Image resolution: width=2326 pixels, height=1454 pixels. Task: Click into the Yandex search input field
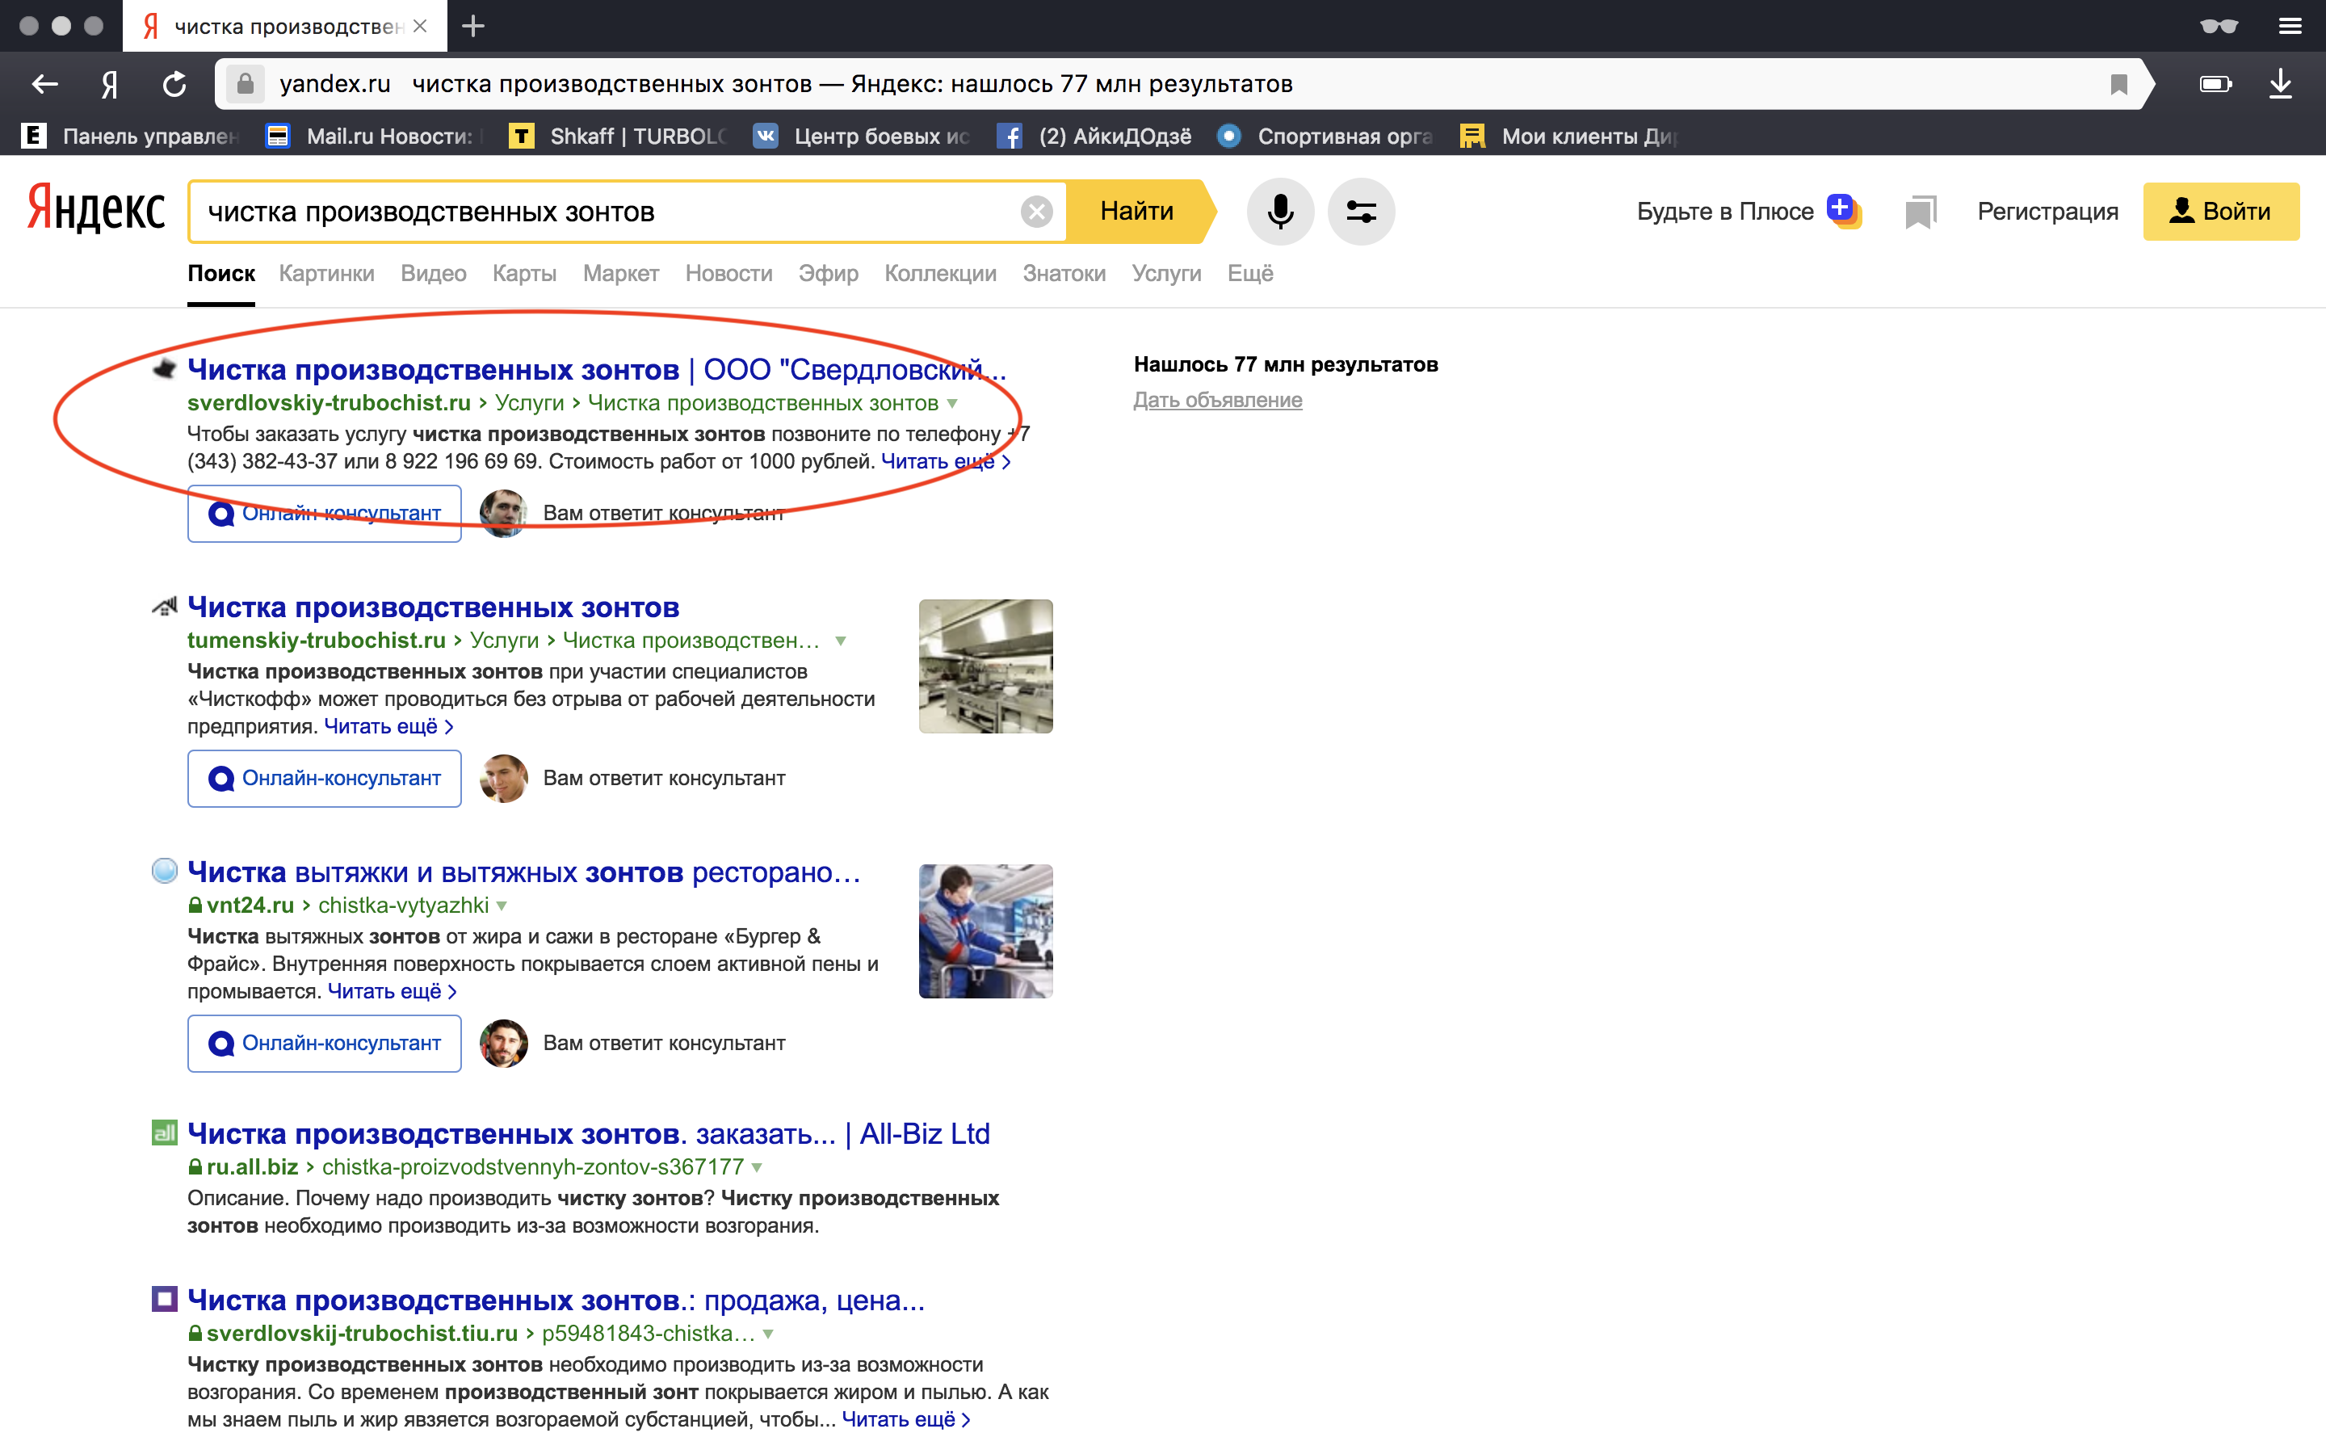pos(606,212)
